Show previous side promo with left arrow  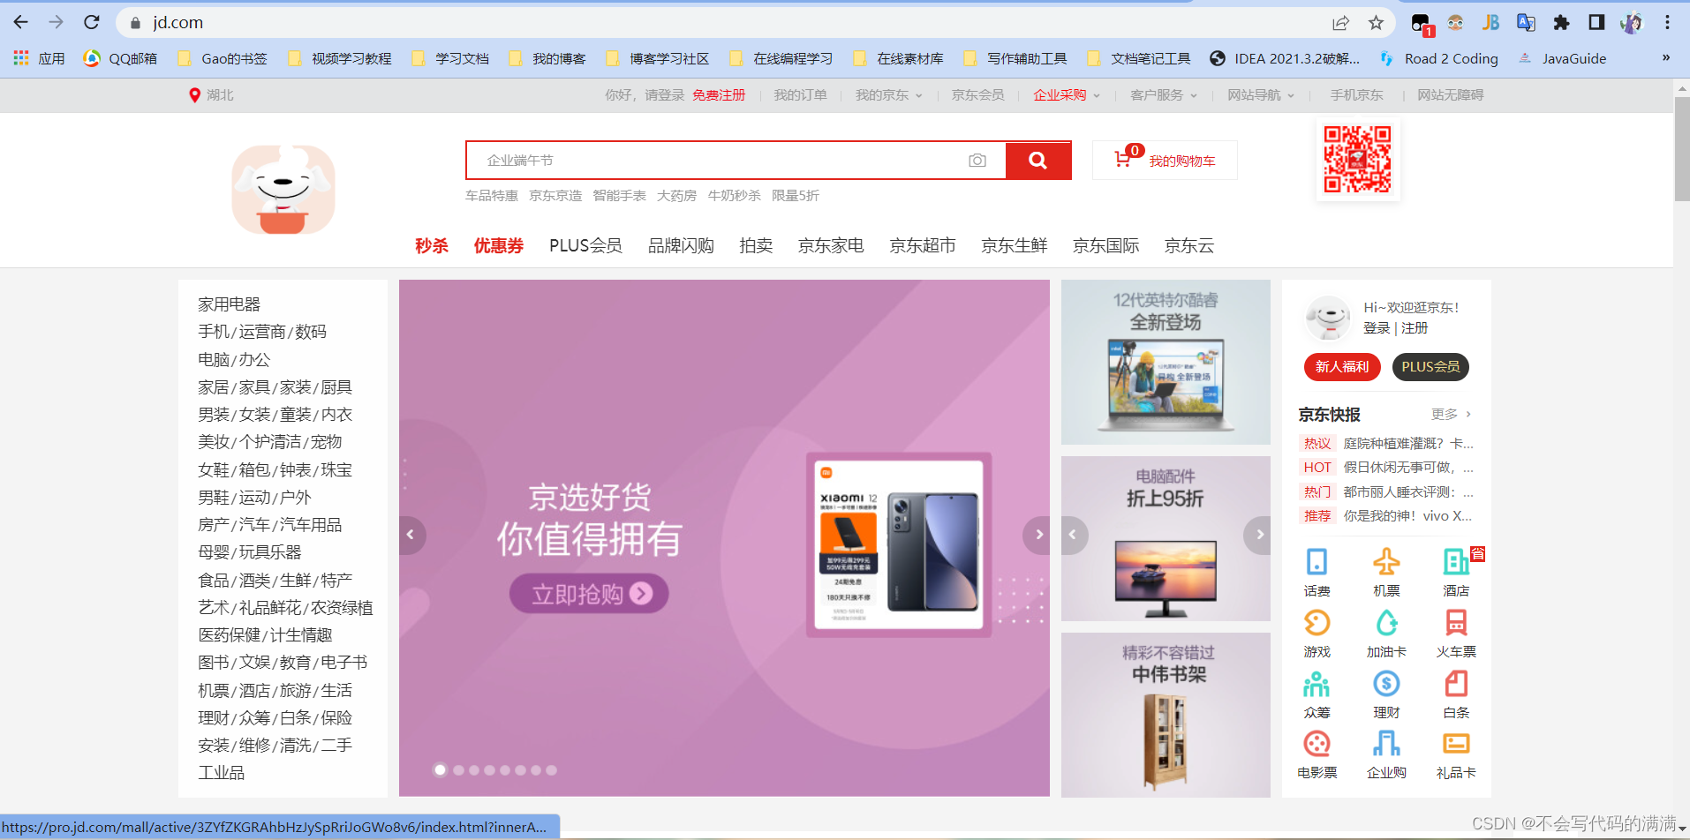click(1074, 535)
